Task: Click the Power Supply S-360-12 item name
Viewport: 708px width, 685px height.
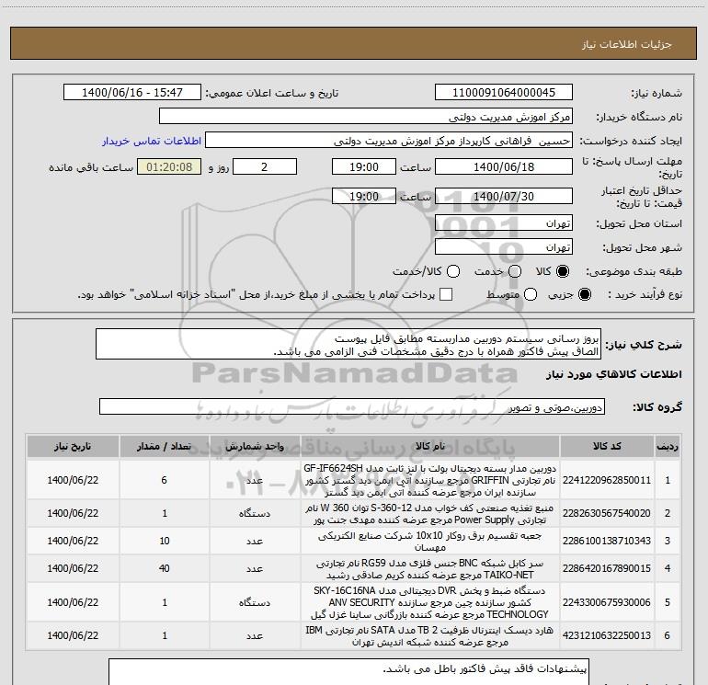Action: coord(430,513)
